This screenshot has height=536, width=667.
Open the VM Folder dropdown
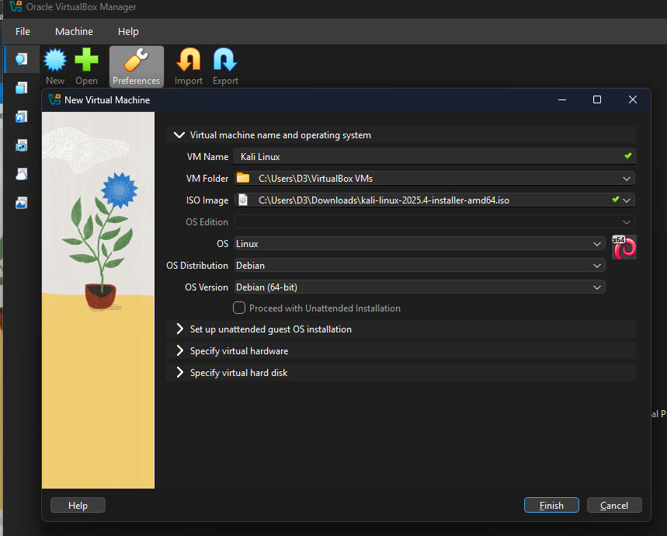(x=626, y=179)
